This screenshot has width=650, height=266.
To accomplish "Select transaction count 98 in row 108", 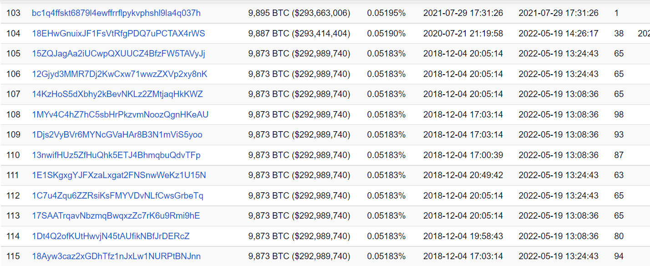I will coord(619,114).
